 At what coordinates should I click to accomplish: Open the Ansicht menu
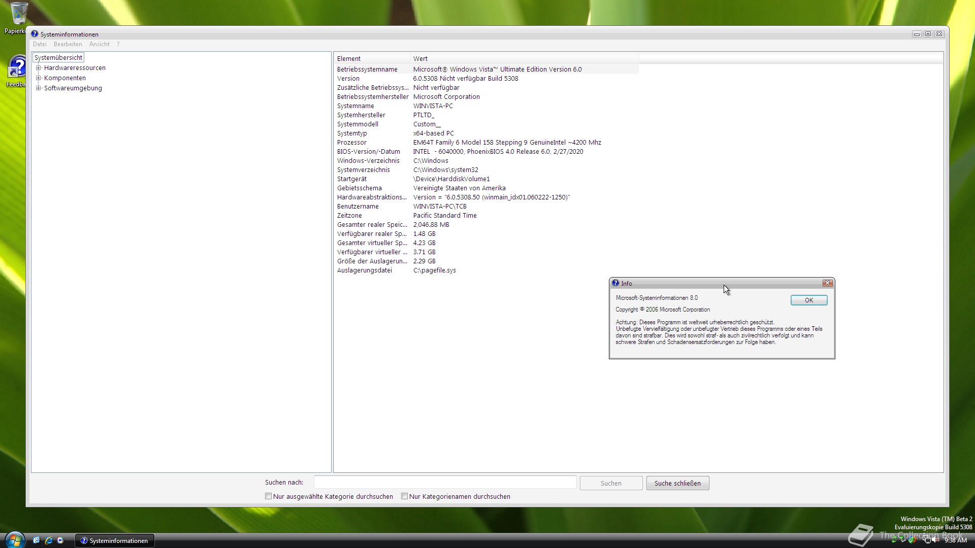(x=99, y=44)
